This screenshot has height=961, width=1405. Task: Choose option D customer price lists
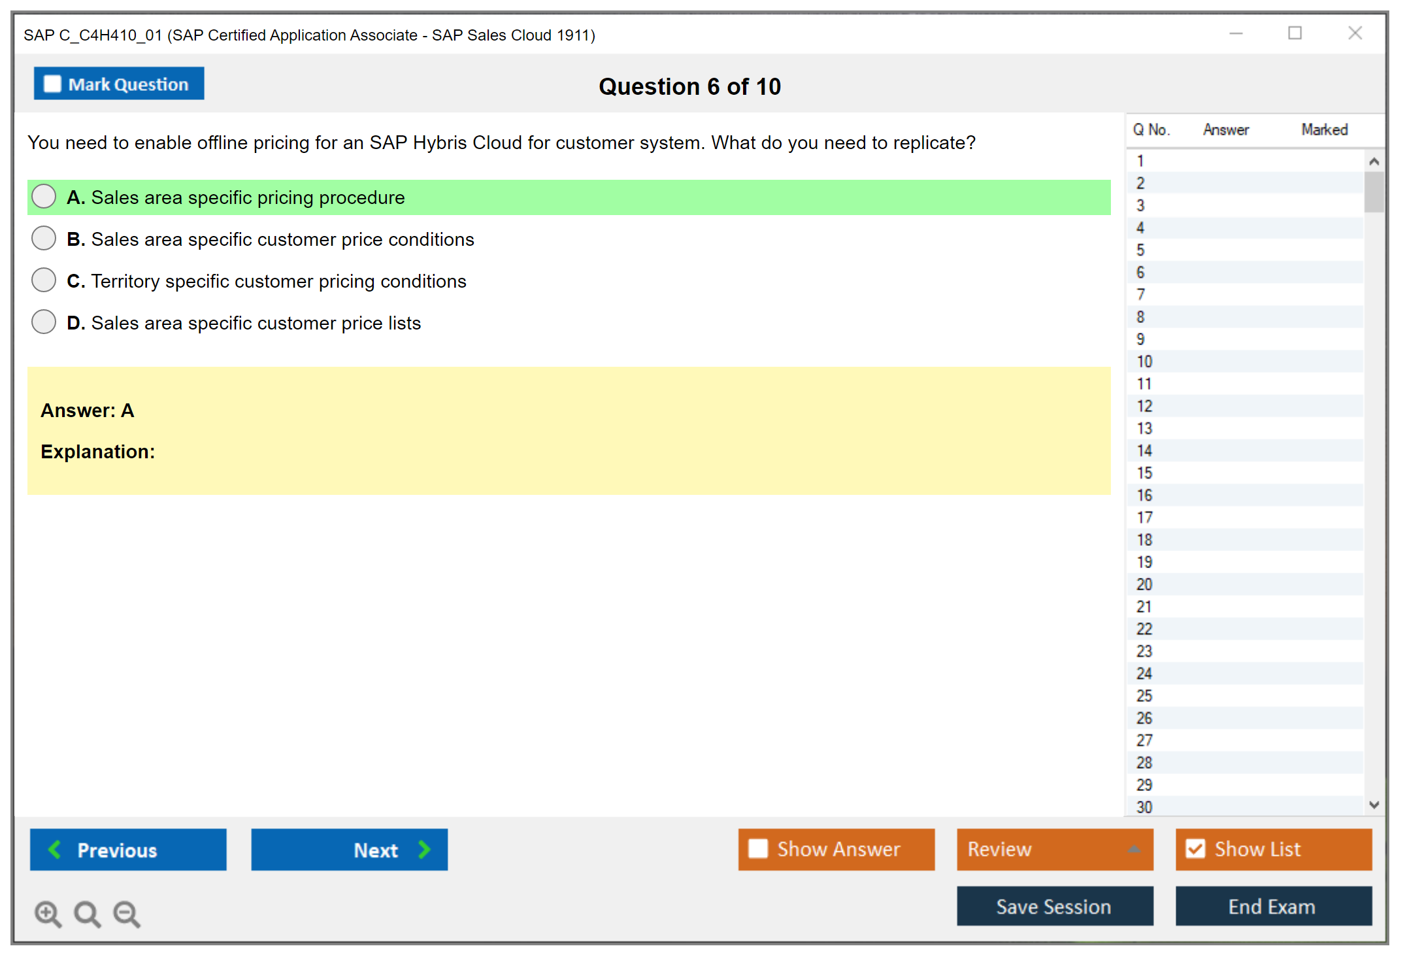pyautogui.click(x=44, y=322)
